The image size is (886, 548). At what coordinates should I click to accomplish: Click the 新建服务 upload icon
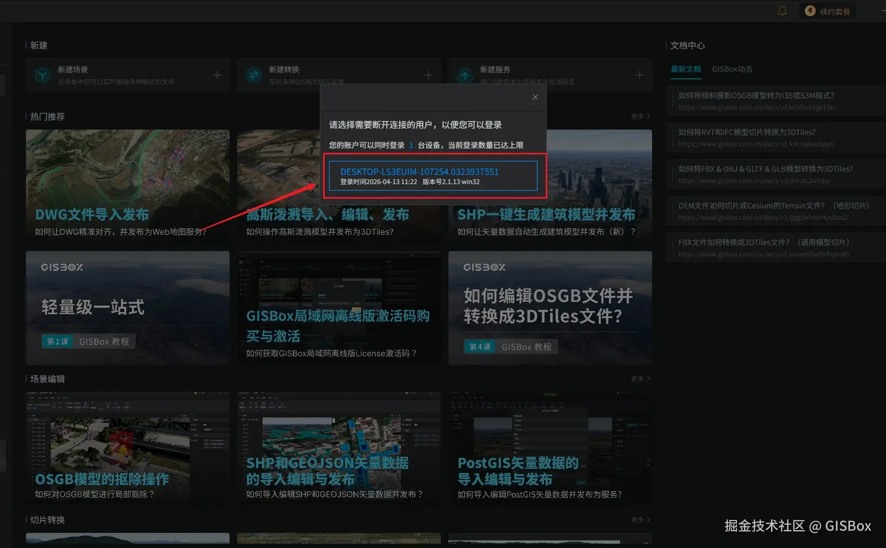tap(465, 75)
